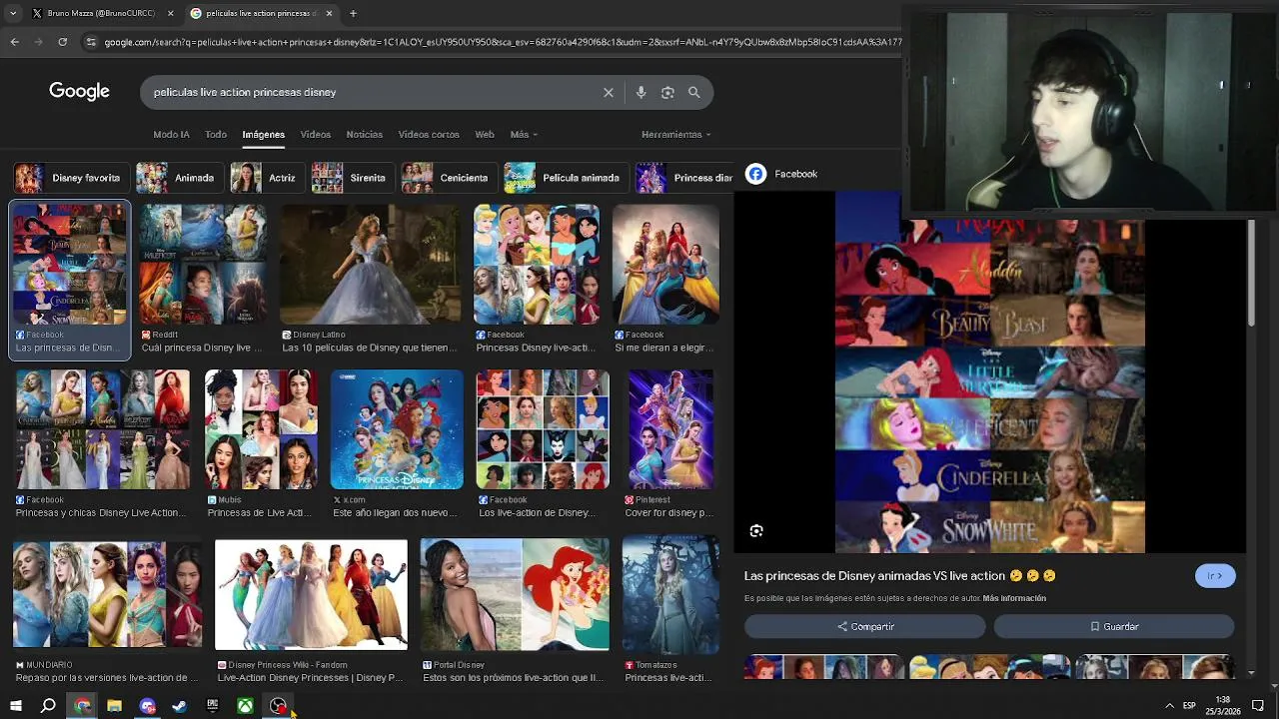
Task: Select the Disney favorita filter chip
Action: click(x=72, y=178)
